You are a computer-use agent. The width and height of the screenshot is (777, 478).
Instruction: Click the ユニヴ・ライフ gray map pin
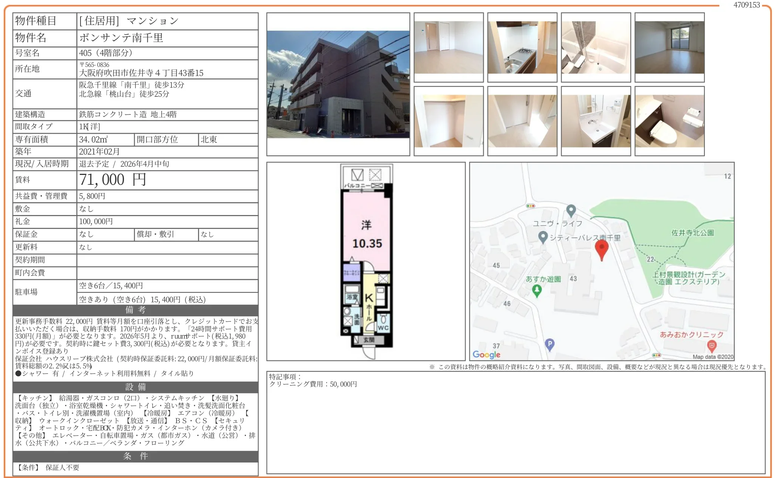coord(571,210)
